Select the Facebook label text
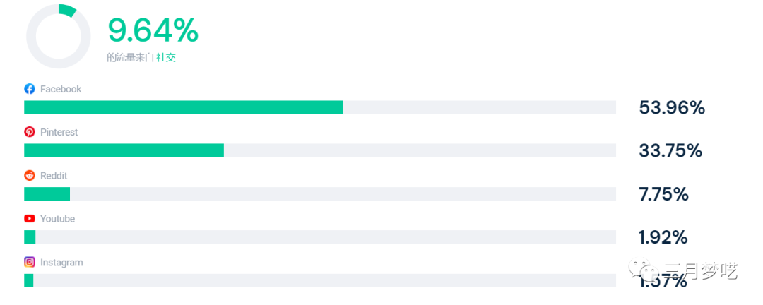763x305 pixels. click(x=61, y=89)
